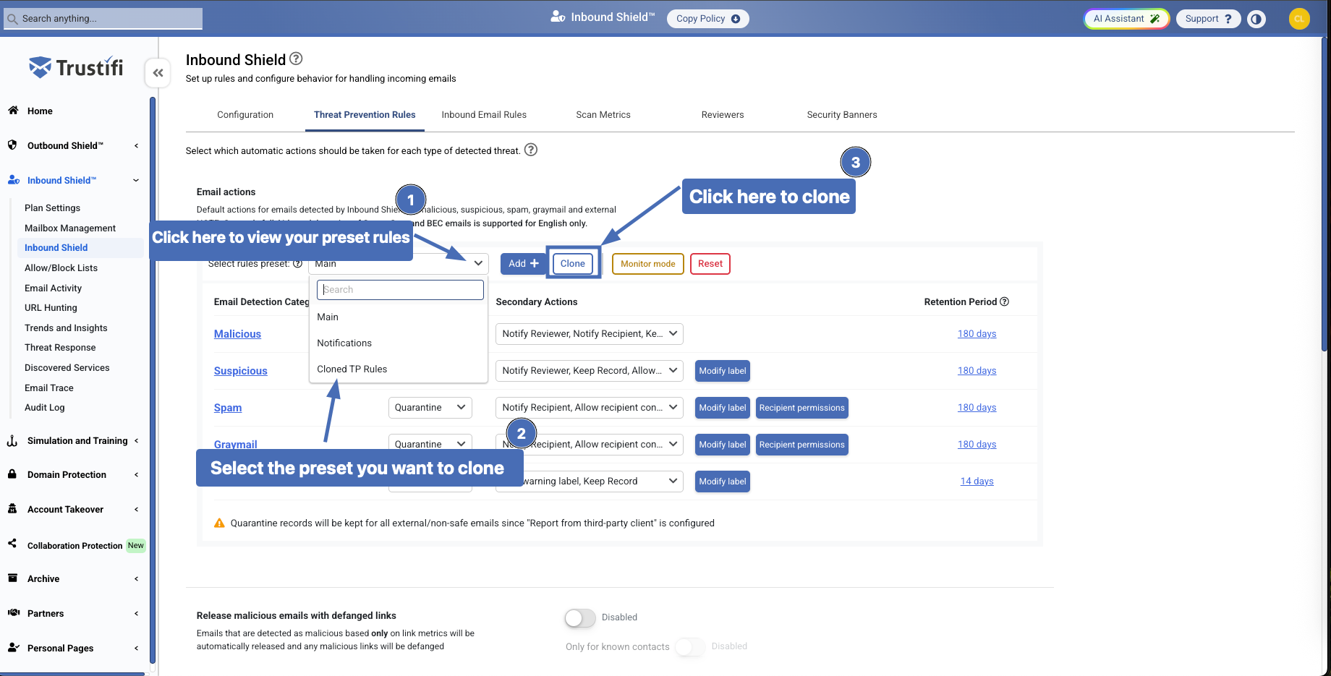This screenshot has height=676, width=1331.
Task: Switch to the Reviewers tab
Action: (723, 115)
